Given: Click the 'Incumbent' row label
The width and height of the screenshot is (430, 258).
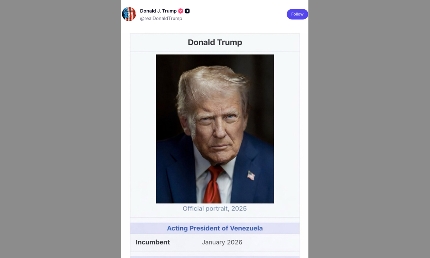Looking at the screenshot, I should (153, 242).
